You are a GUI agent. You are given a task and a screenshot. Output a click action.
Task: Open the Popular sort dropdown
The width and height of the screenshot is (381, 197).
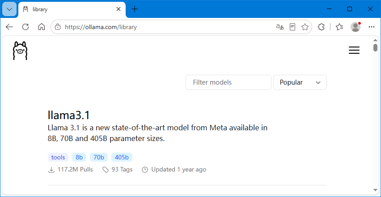[300, 82]
